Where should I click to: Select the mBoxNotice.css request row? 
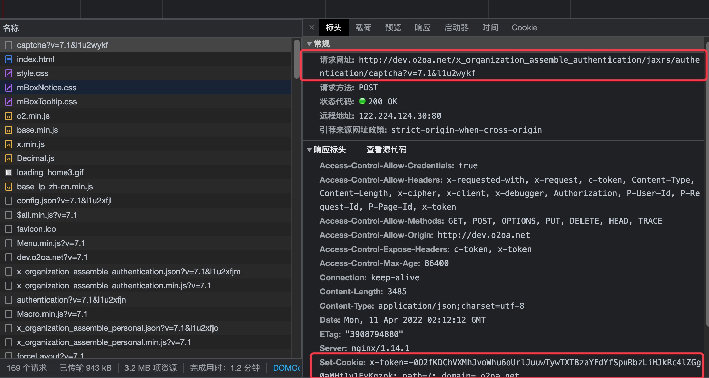[47, 88]
